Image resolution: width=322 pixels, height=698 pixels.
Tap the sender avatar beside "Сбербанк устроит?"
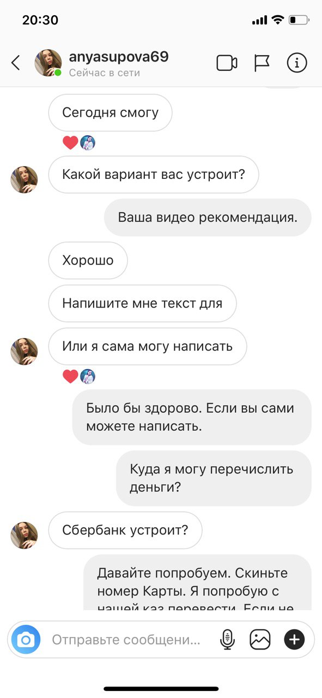coord(25,535)
